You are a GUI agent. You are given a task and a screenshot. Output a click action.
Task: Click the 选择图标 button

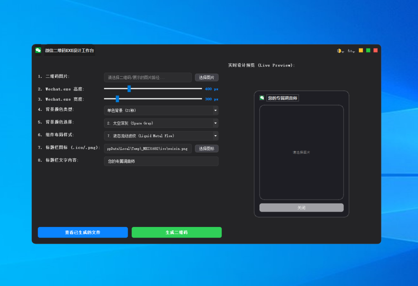(207, 148)
